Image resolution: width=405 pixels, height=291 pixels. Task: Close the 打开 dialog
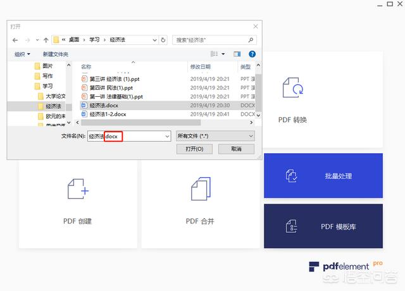256,27
